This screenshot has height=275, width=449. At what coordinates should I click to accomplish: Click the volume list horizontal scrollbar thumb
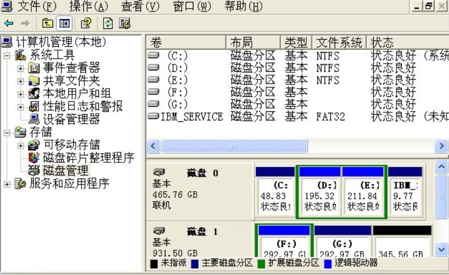[234, 146]
